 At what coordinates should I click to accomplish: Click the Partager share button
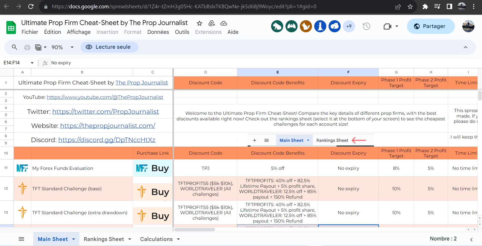430,26
